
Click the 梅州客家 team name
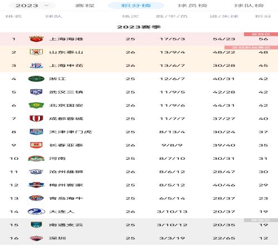pyautogui.click(x=66, y=185)
